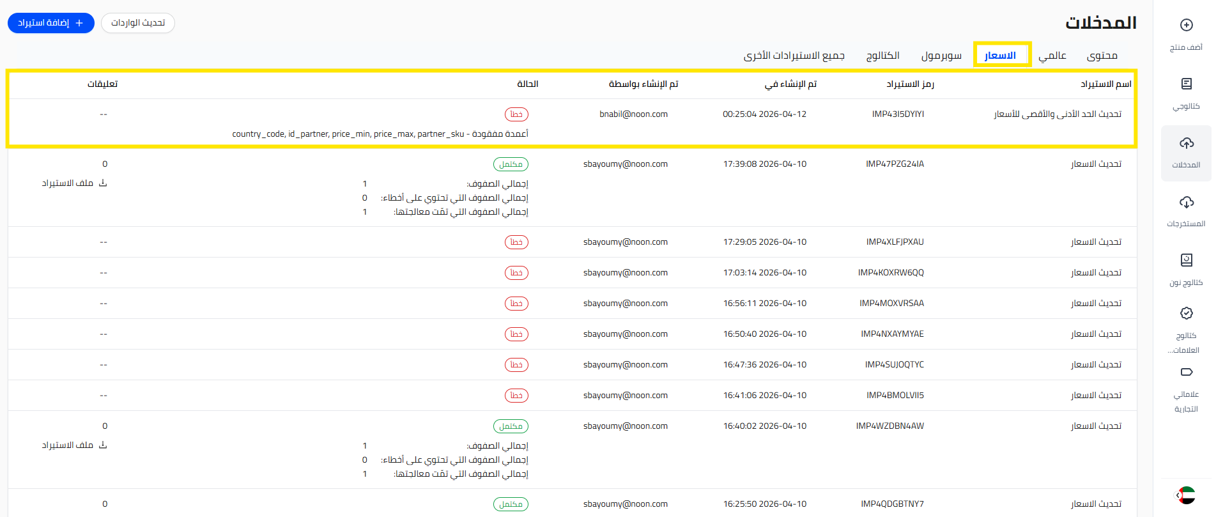The height and width of the screenshot is (517, 1216).
Task: Open the الكتالوج catalog tab
Action: (x=882, y=56)
